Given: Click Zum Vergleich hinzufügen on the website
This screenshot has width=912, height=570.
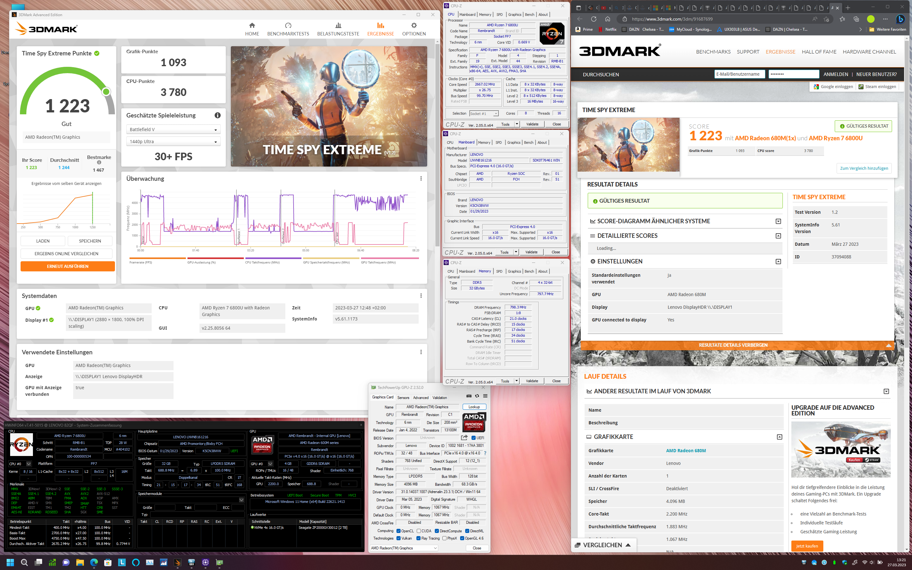Looking at the screenshot, I should coord(864,168).
